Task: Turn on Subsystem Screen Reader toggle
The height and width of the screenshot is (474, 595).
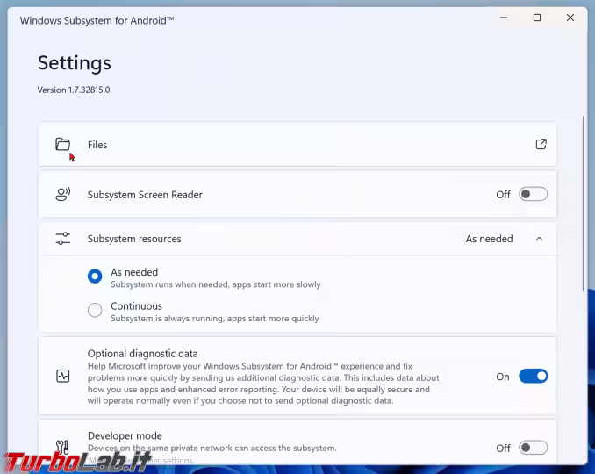Action: [x=534, y=194]
